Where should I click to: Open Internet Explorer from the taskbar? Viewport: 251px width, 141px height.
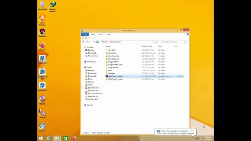point(48,138)
